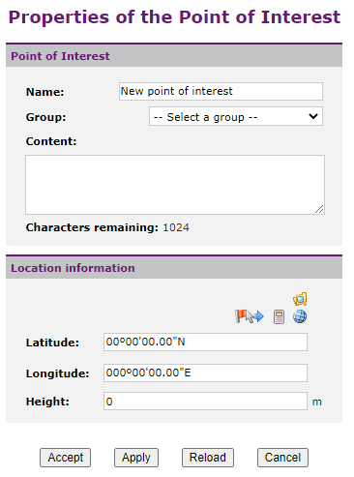Click the Group dropdown chevron arrow
Image resolution: width=354 pixels, height=477 pixels.
tap(313, 116)
